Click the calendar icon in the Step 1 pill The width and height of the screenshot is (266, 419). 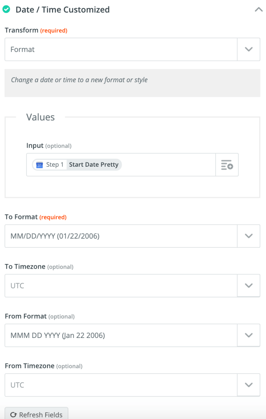coord(39,164)
